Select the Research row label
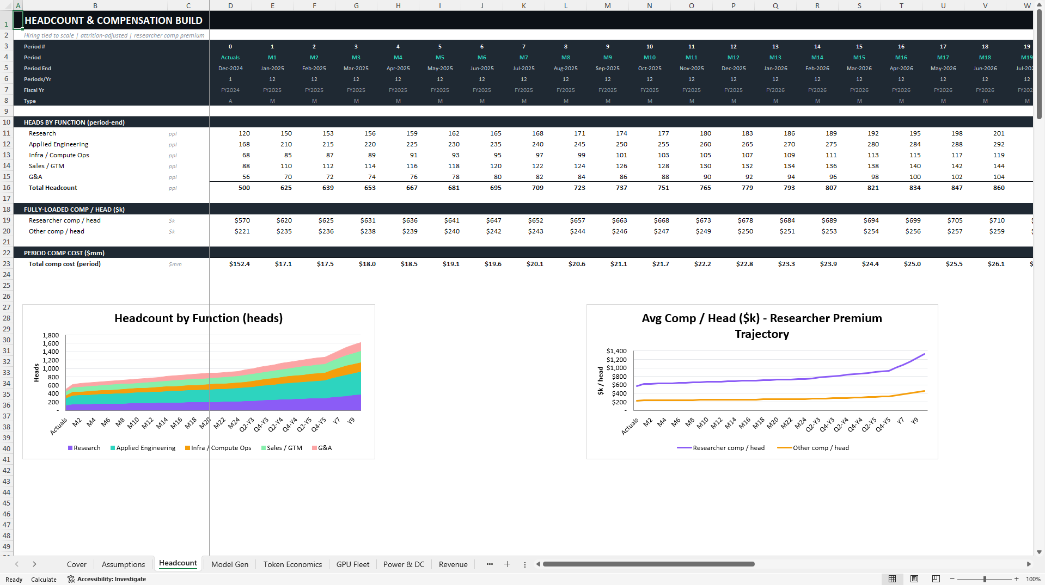This screenshot has width=1045, height=585. tap(42, 133)
